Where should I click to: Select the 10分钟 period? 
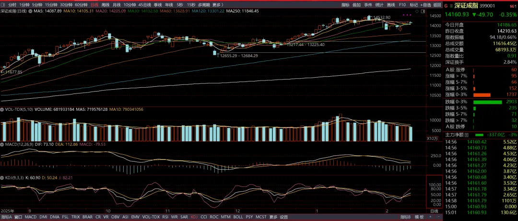point(129,5)
